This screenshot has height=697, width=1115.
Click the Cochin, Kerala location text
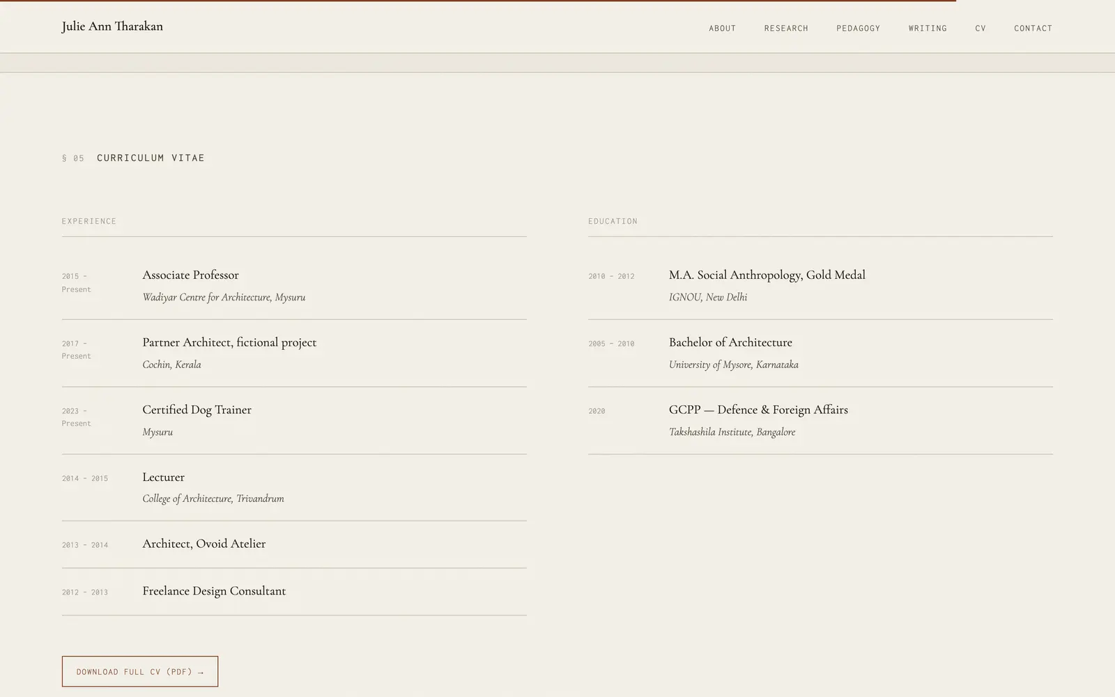(x=171, y=365)
